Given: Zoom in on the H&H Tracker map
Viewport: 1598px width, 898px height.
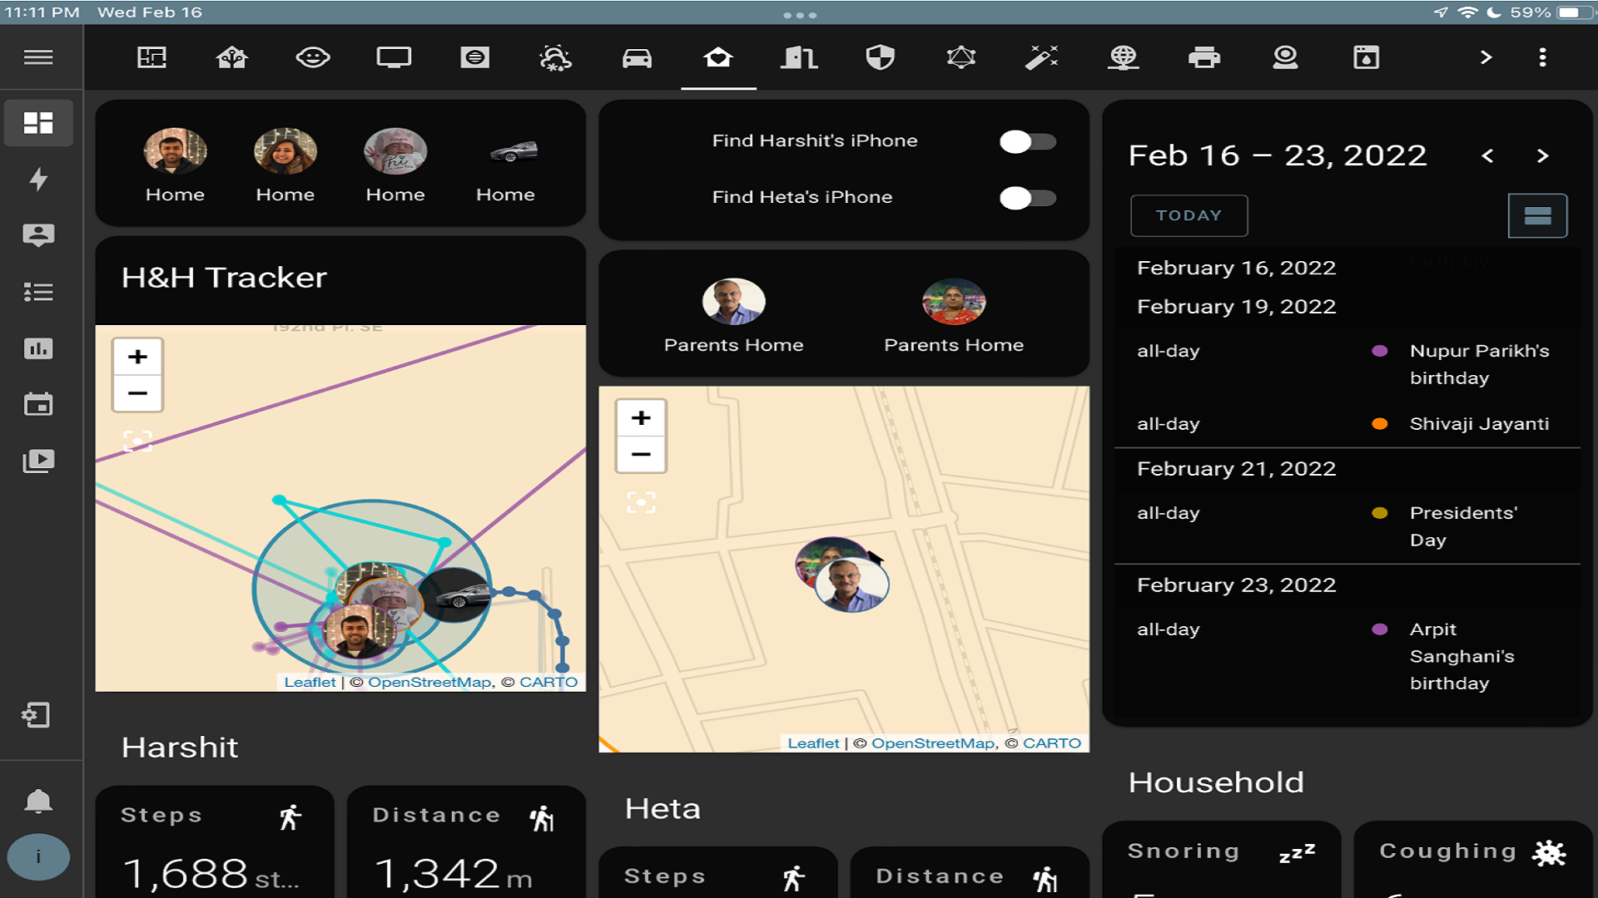Looking at the screenshot, I should click(137, 357).
